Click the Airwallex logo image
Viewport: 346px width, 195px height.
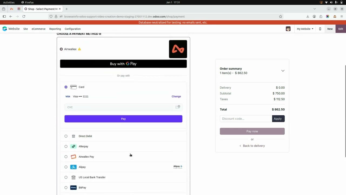[178, 49]
